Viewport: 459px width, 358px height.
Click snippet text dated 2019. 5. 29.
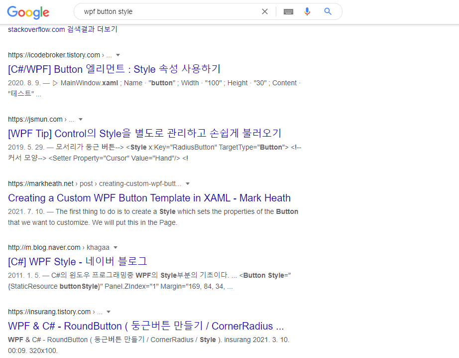pos(154,153)
